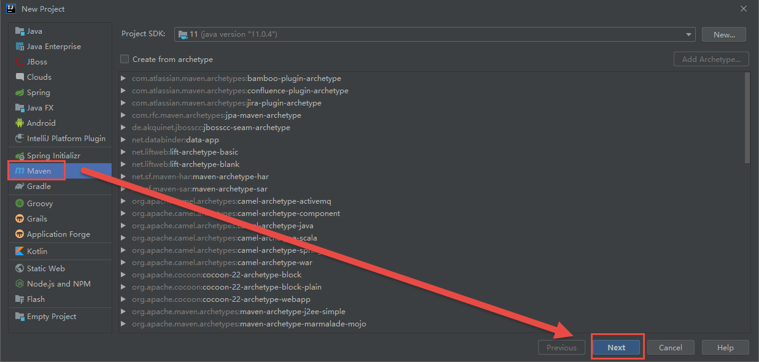Screen dimensions: 759x362
Task: Select the Spring leaf icon
Action: [20, 93]
